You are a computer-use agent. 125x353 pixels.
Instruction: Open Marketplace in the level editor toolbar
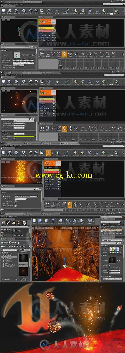click(x=46, y=221)
